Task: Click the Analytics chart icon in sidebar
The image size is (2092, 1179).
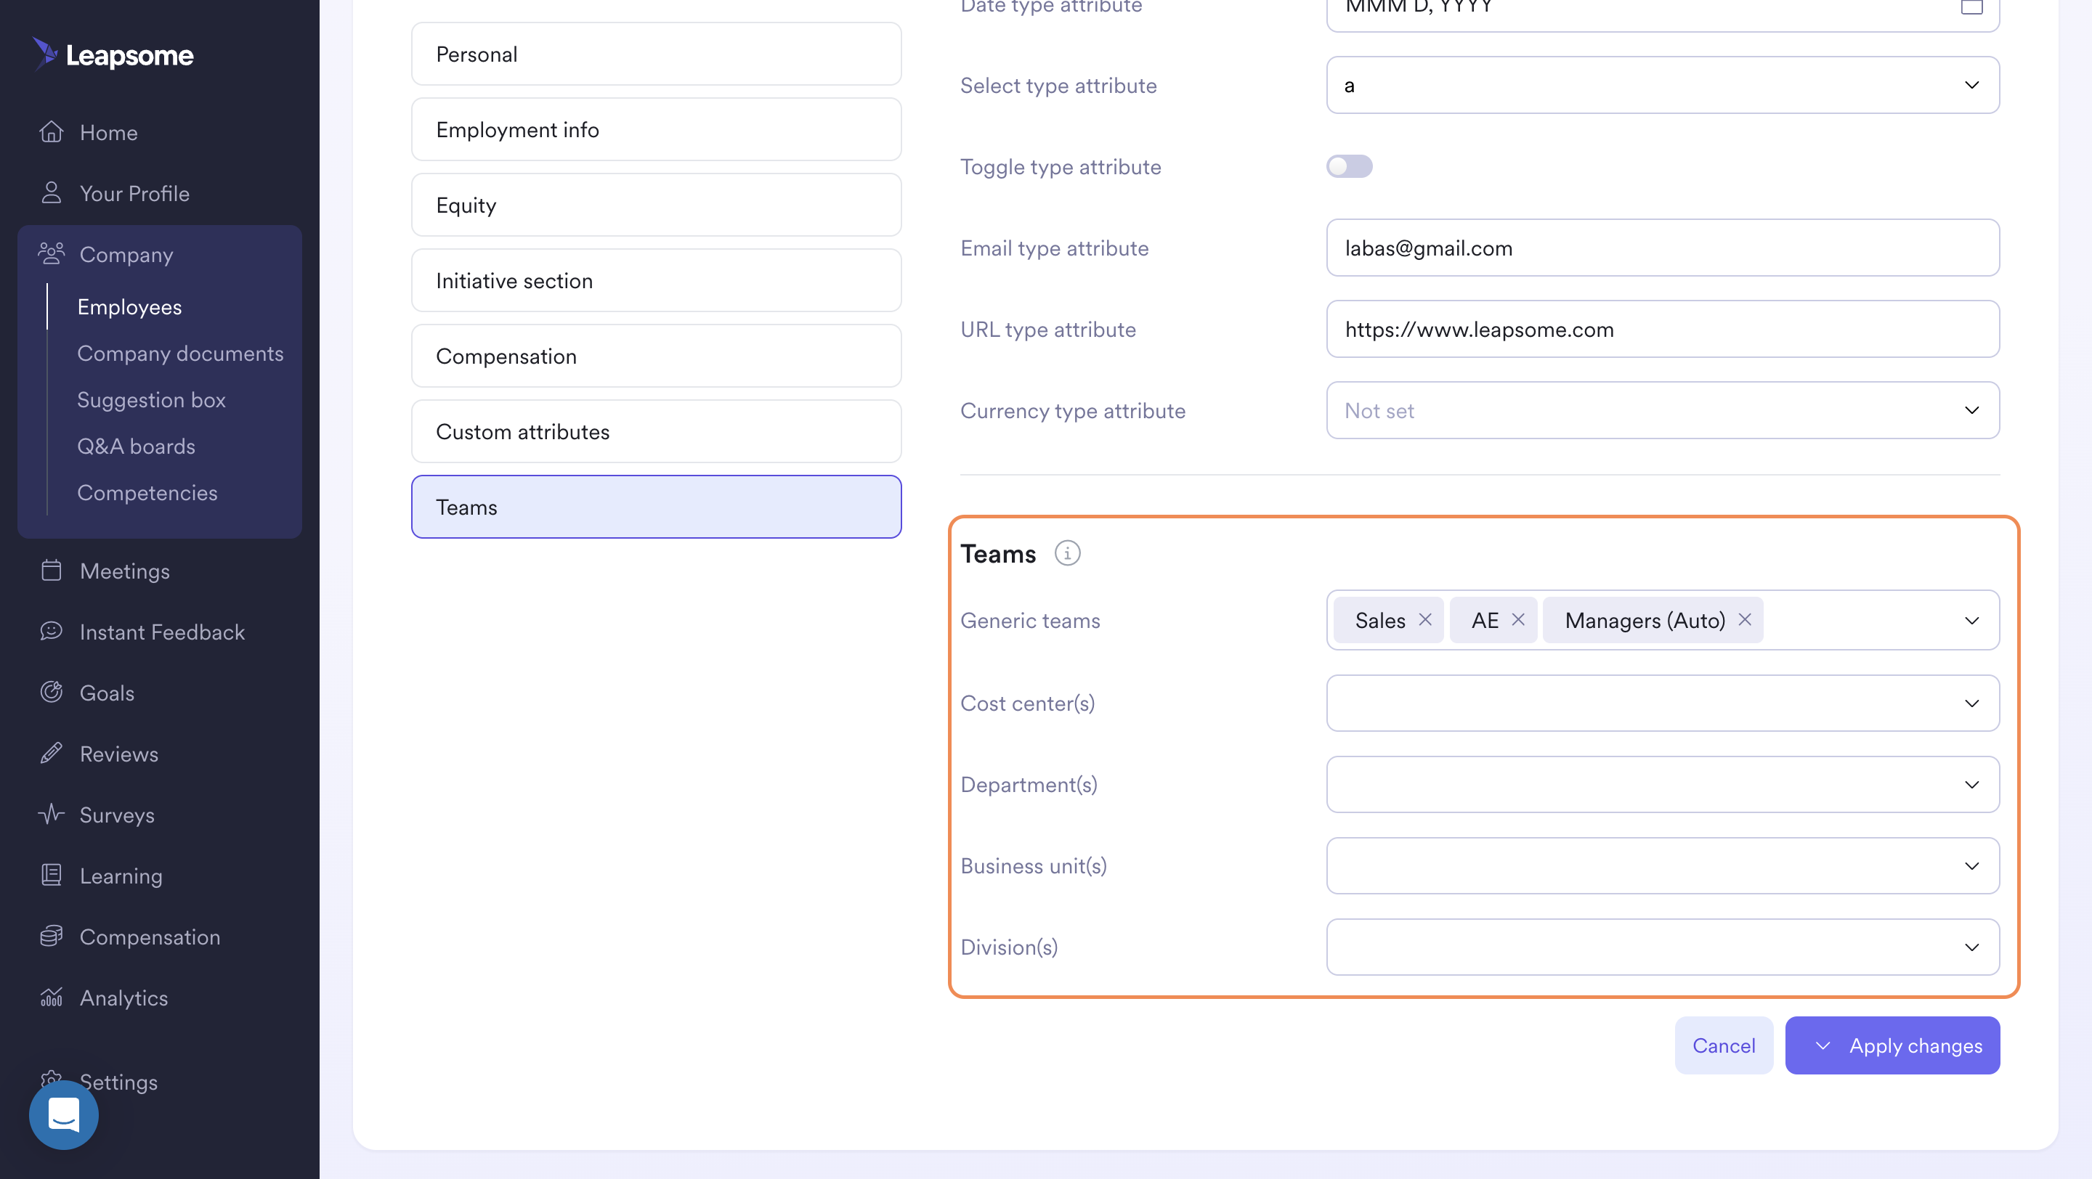Action: [x=51, y=998]
